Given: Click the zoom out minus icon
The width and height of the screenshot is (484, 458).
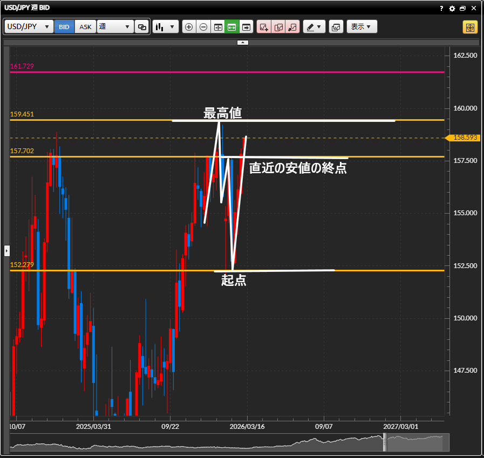Looking at the screenshot, I should pos(203,27).
